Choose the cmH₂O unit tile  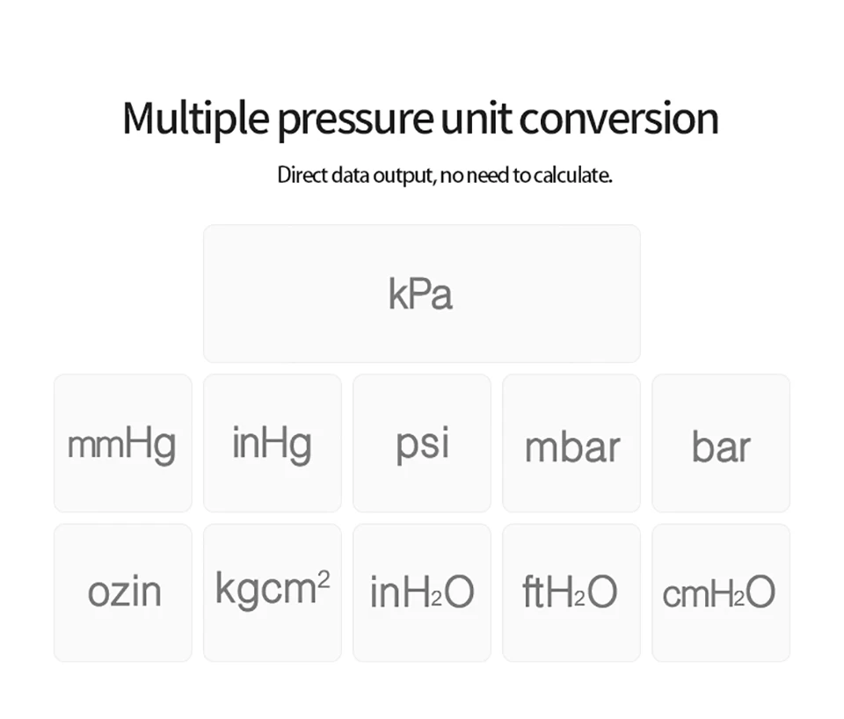coord(721,593)
